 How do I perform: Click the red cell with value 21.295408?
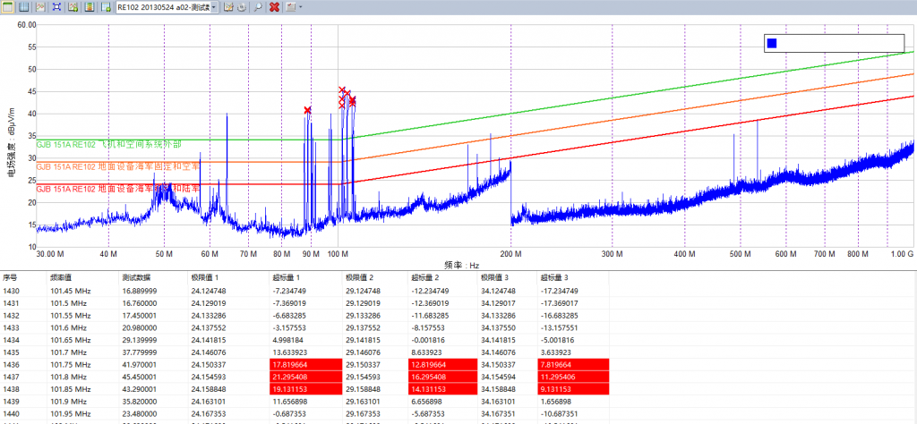[x=295, y=378]
